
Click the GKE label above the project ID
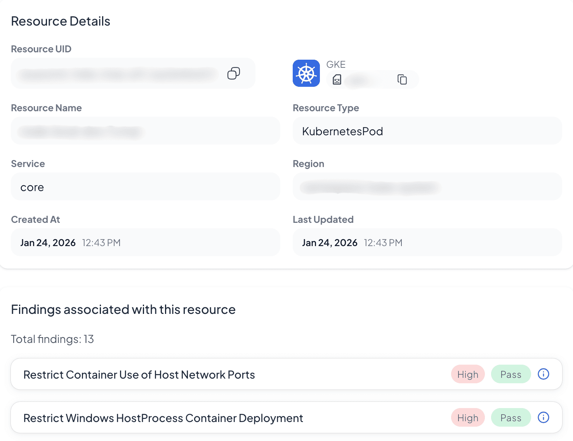[x=336, y=64]
